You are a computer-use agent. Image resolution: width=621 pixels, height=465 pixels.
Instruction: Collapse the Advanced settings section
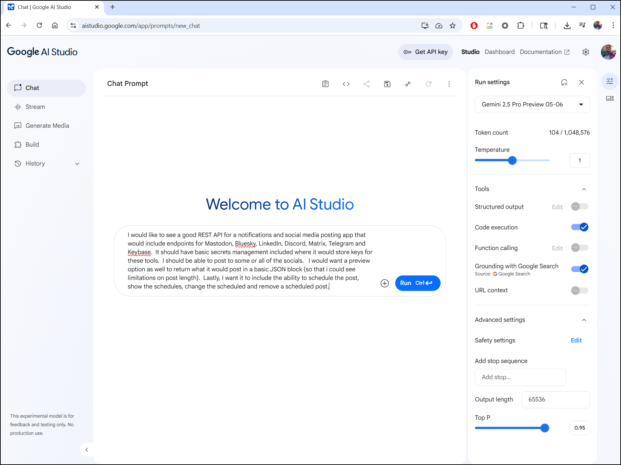pos(584,320)
